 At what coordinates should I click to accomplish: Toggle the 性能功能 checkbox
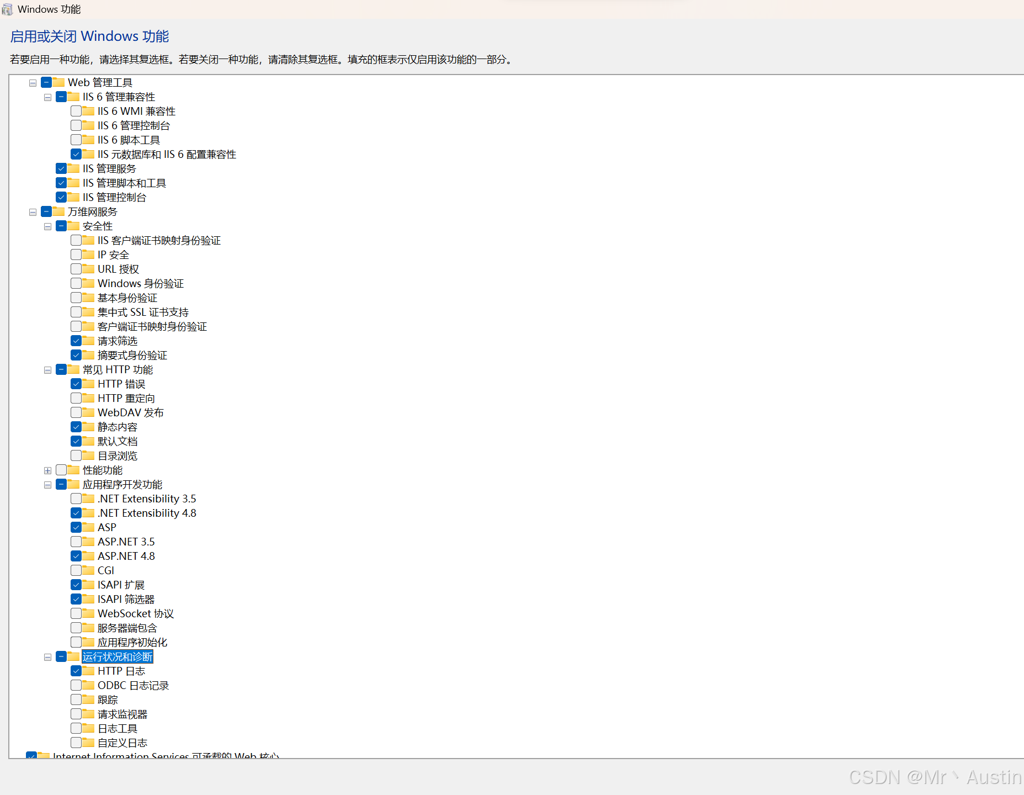point(61,470)
